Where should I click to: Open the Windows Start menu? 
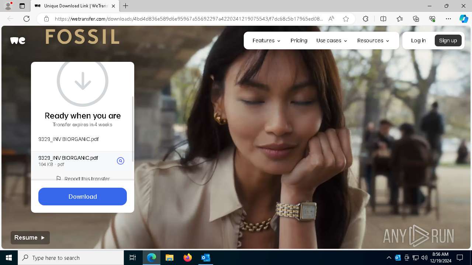pyautogui.click(x=9, y=258)
